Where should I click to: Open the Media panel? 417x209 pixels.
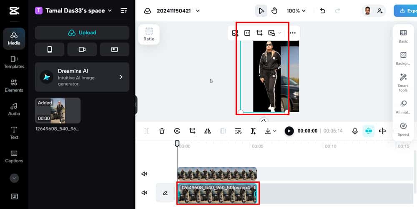click(x=14, y=39)
